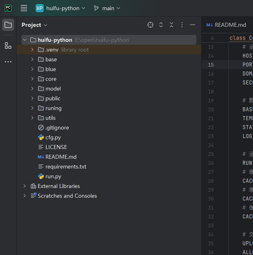The width and height of the screenshot is (253, 255).
Task: Select the LICENSE file
Action: pos(56,147)
